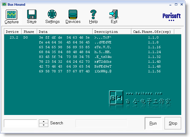Select data row starting with 68 84 35 84
The width and height of the screenshot is (190, 137).
click(64, 52)
